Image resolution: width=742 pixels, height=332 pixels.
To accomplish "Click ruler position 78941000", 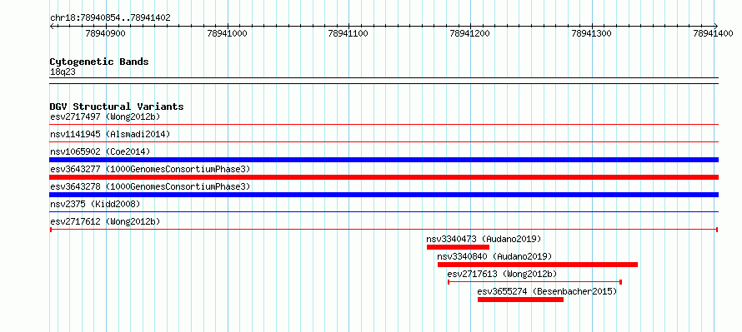I will coord(228,33).
